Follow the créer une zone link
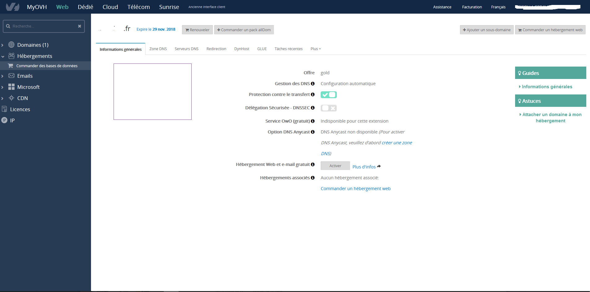The width and height of the screenshot is (590, 292). pos(397,143)
